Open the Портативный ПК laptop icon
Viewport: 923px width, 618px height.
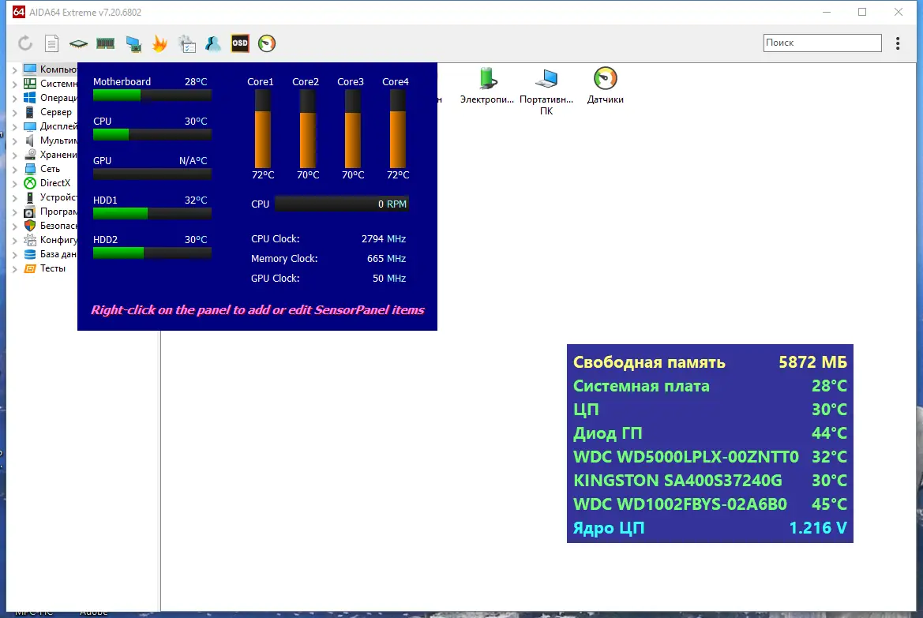point(547,78)
